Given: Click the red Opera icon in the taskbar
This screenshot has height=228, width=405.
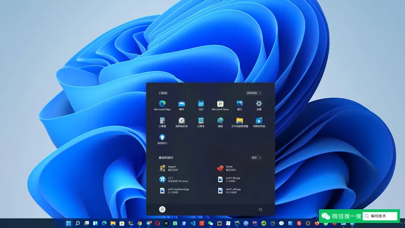Looking at the screenshot, I should [157, 223].
